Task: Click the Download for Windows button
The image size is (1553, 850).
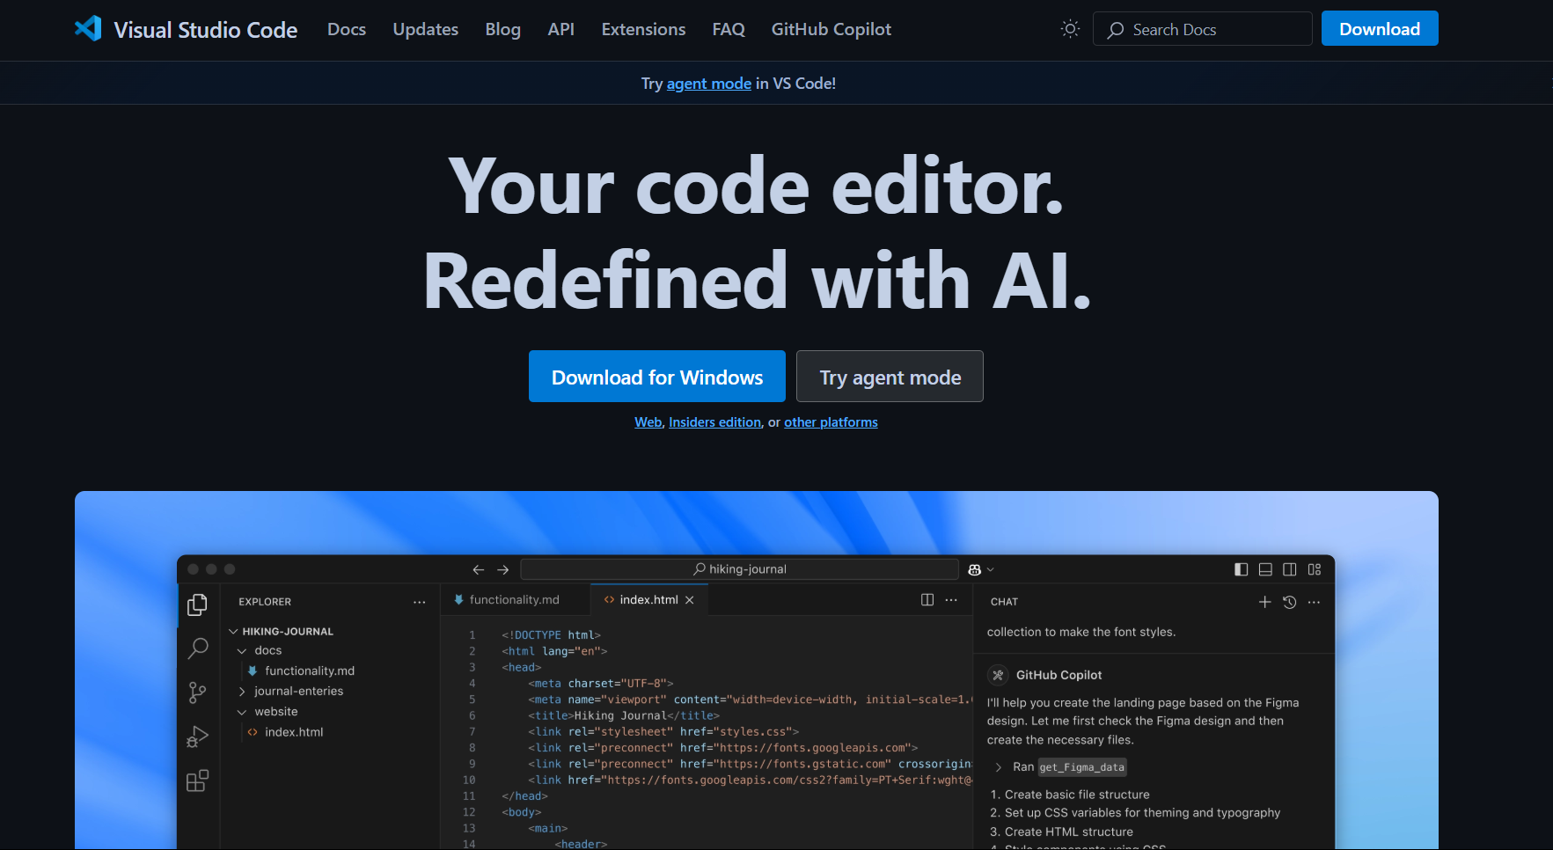Action: click(656, 377)
